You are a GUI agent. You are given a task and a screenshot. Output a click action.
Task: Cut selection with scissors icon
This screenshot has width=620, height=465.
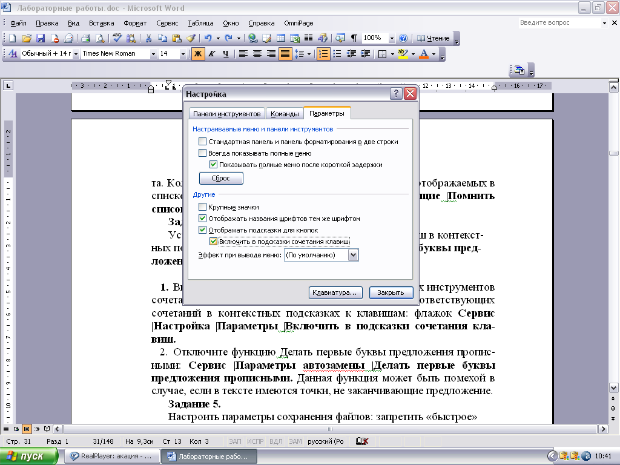(x=149, y=38)
